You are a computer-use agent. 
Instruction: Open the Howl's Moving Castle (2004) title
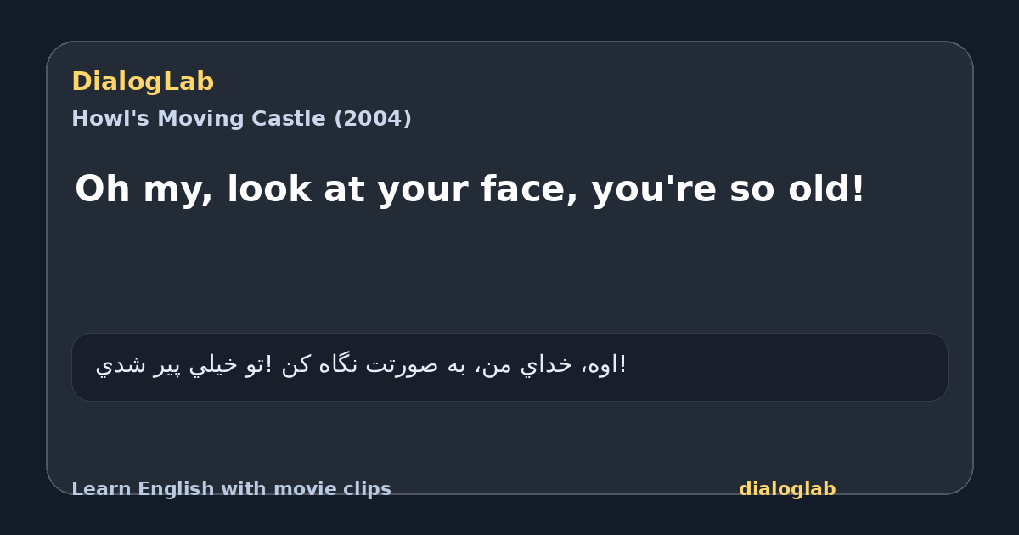click(241, 119)
